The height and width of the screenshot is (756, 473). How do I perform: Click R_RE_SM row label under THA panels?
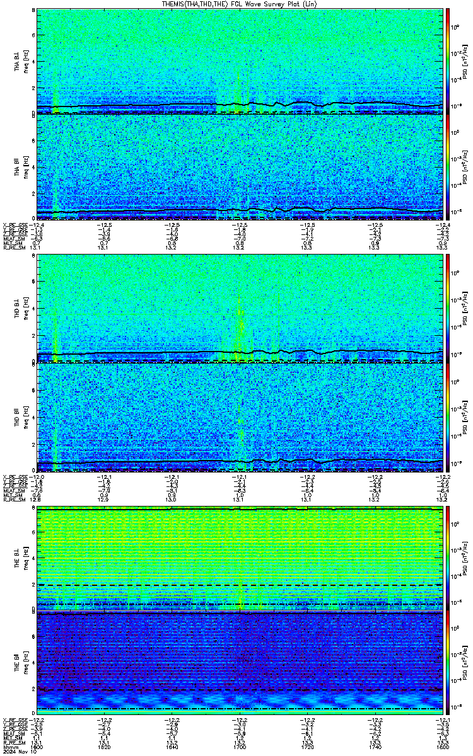point(14,248)
